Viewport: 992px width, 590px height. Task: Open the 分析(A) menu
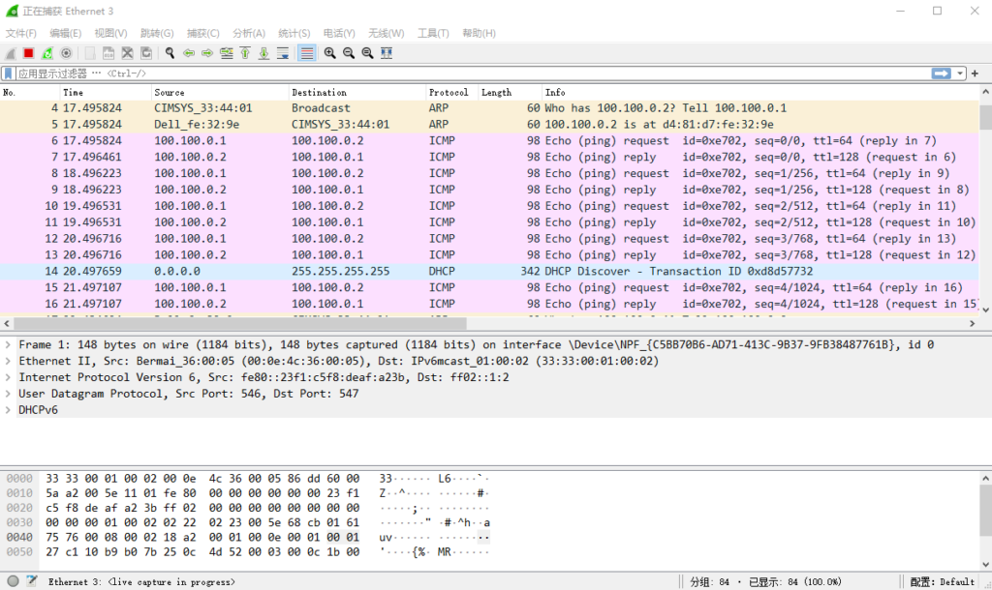pyautogui.click(x=249, y=33)
